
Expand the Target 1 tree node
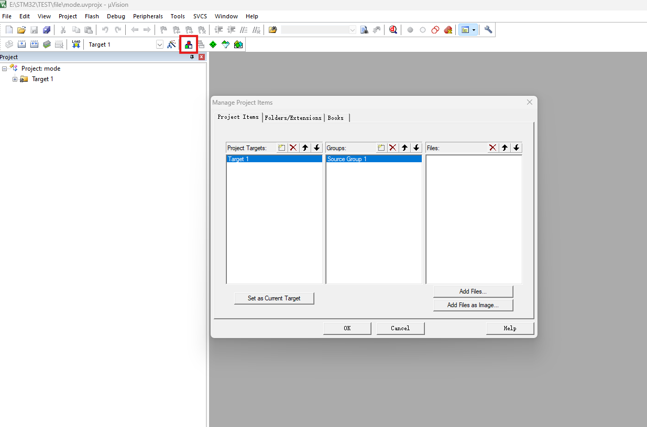pyautogui.click(x=15, y=80)
